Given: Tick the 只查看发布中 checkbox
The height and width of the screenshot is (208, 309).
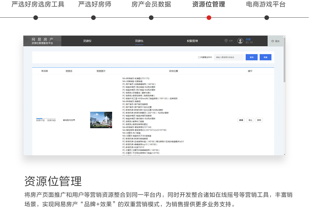Looking at the screenshot, I should pos(199,57).
